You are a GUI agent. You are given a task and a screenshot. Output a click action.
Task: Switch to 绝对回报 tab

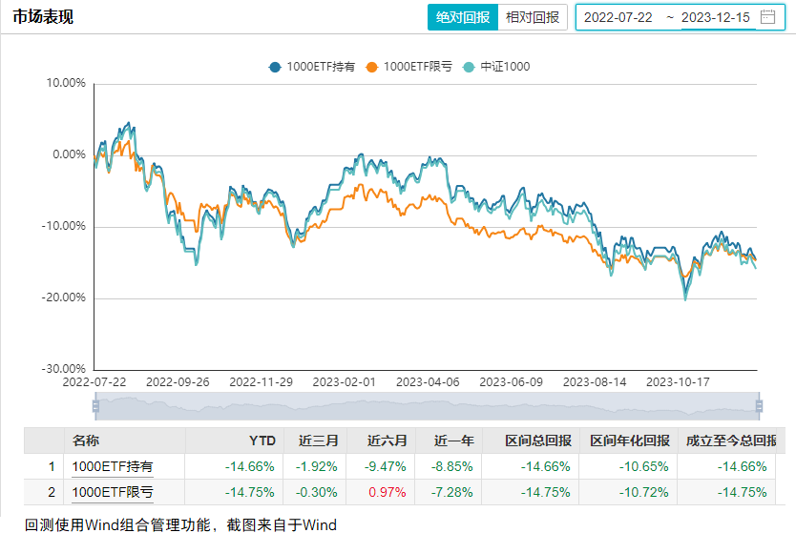pos(463,17)
